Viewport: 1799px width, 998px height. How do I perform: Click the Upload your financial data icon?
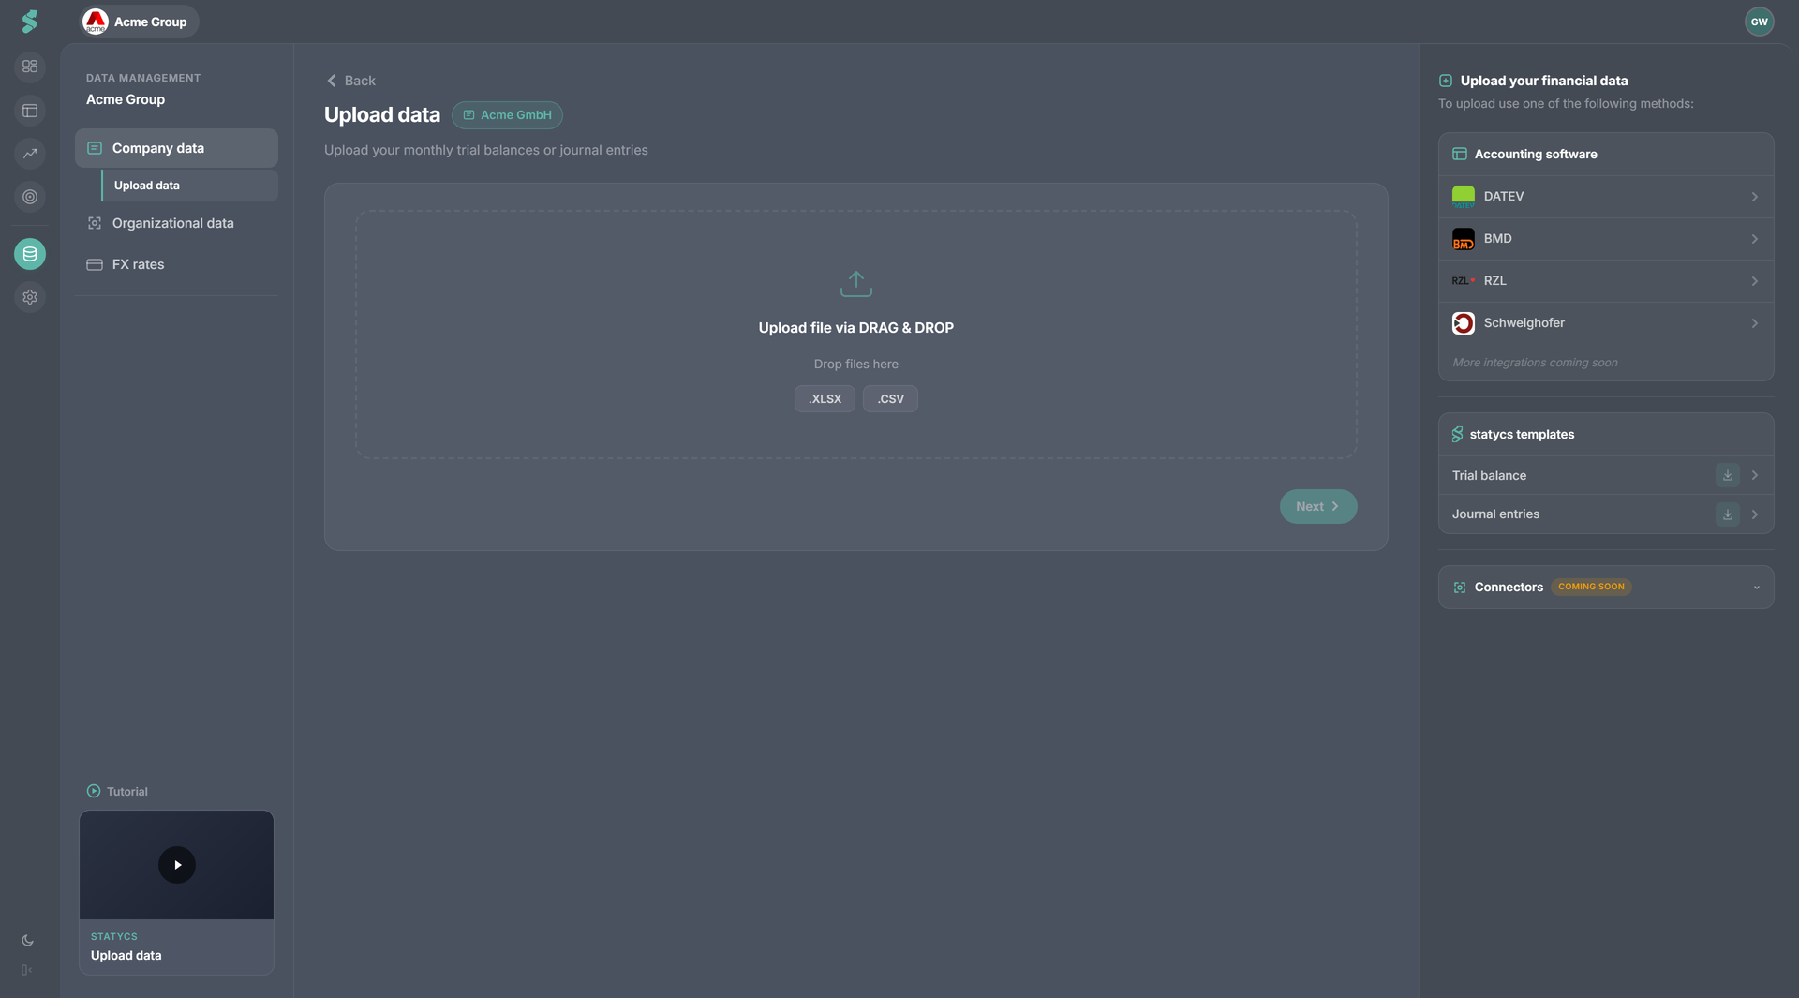(x=1445, y=82)
